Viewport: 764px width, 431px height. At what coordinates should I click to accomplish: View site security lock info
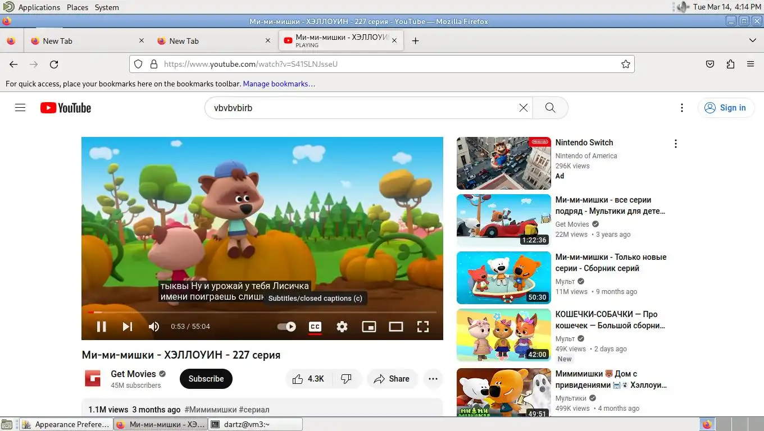pos(153,64)
